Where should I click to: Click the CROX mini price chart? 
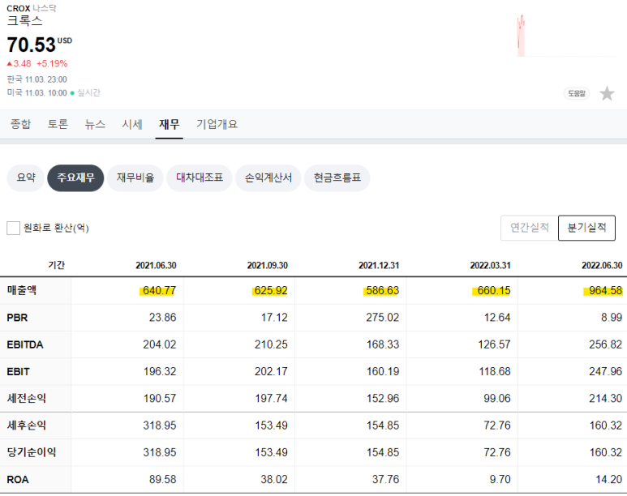566,36
